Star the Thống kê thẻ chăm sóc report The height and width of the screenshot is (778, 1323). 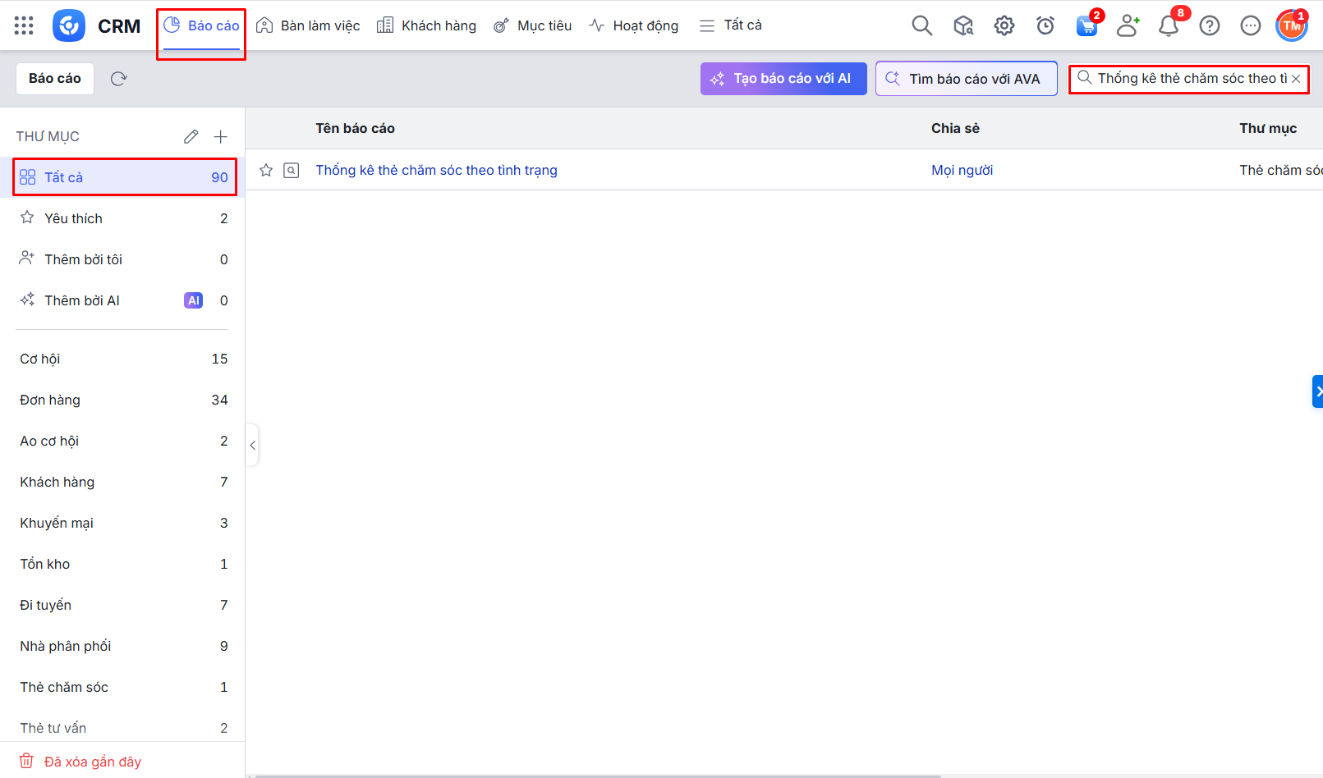point(266,170)
